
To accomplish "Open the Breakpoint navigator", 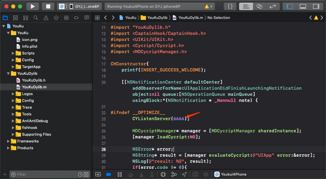I will click(x=76, y=18).
